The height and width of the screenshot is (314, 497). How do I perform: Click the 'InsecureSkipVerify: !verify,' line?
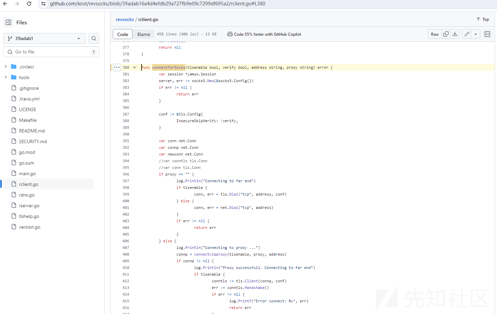pyautogui.click(x=207, y=121)
